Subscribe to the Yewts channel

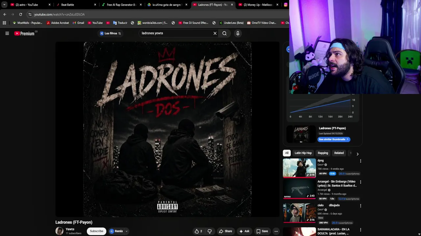pyautogui.click(x=97, y=231)
